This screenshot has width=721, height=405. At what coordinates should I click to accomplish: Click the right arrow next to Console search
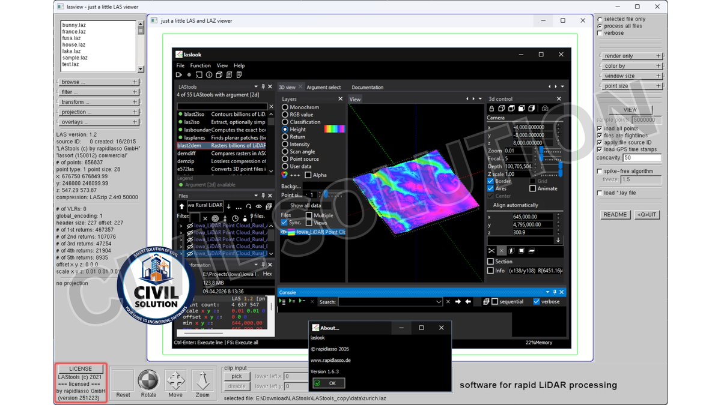(457, 302)
